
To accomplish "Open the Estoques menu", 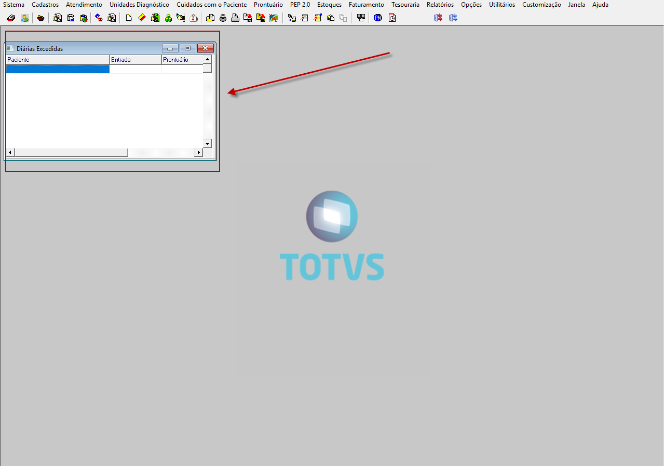I will pos(329,5).
